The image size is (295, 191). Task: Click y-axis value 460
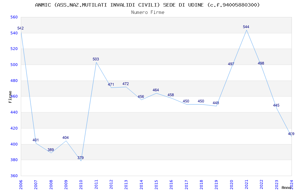tap(14, 96)
